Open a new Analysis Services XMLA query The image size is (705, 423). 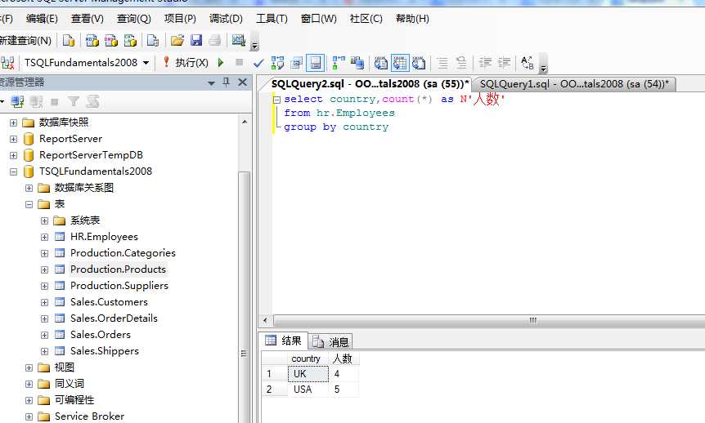tap(130, 40)
